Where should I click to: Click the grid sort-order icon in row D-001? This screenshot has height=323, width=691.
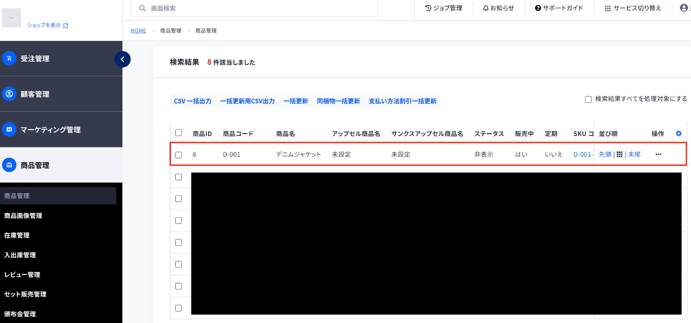619,154
